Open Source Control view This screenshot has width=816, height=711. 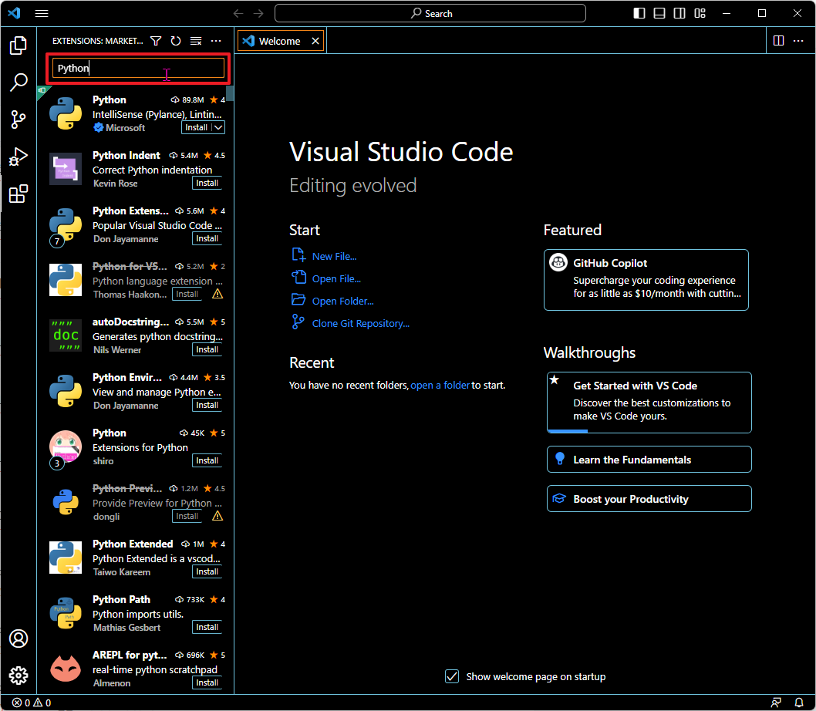(19, 120)
